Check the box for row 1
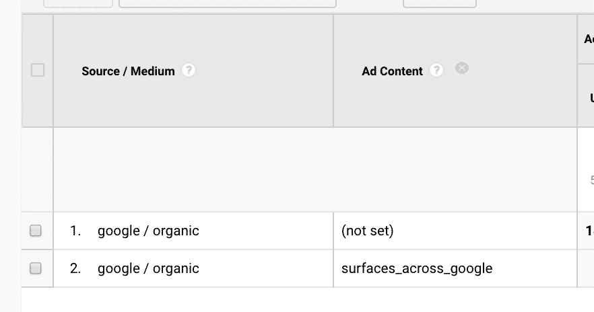594x312 pixels. coord(36,231)
